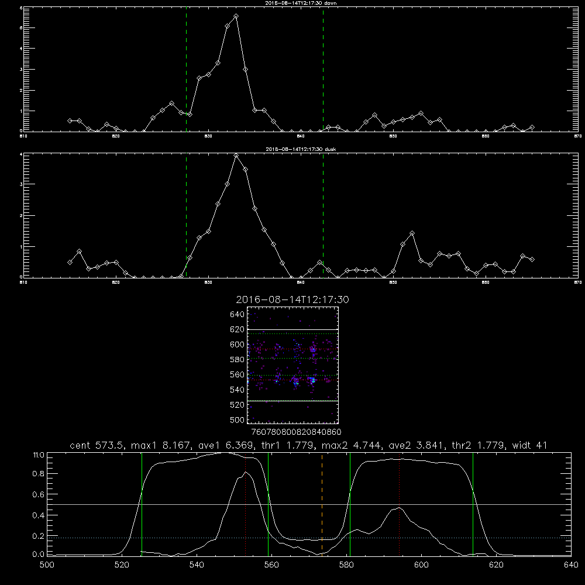Click the right green dashed line in dusk plot
The height and width of the screenshot is (585, 585).
point(323,215)
